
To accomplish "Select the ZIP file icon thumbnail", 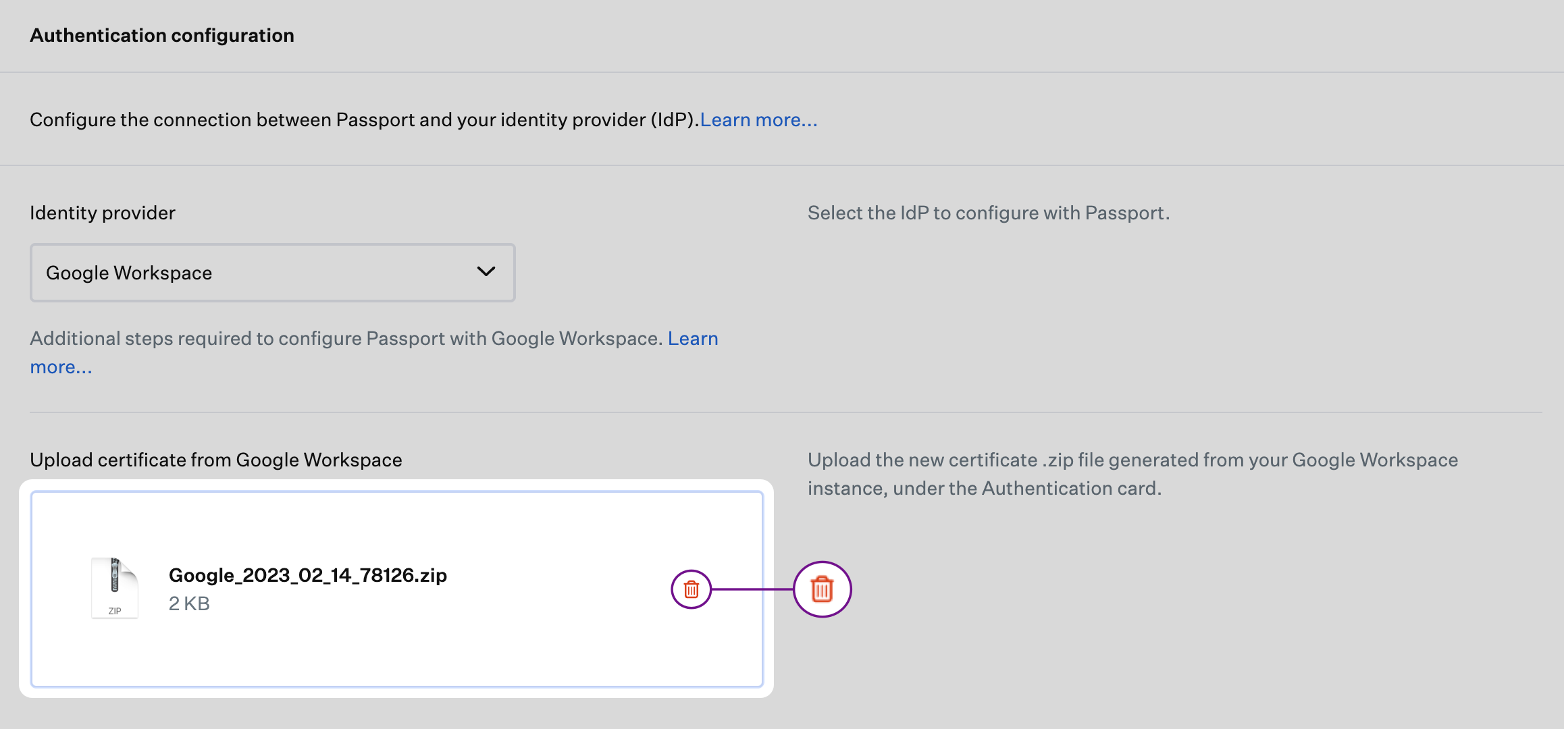I will coord(115,588).
